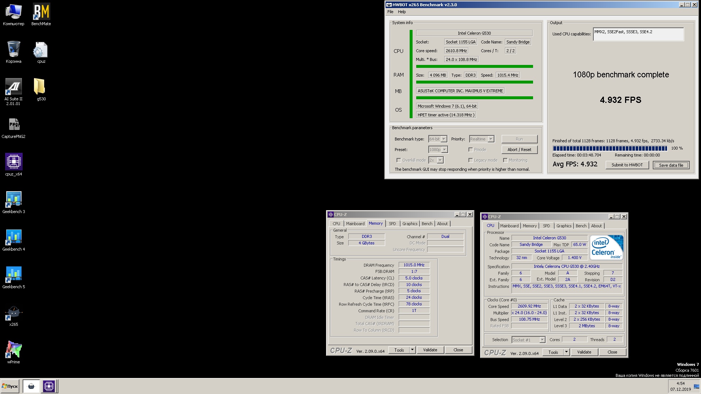Screen dimensions: 701x394
Task: Launch the BenchMate desktop shortcut
Action: [41, 15]
